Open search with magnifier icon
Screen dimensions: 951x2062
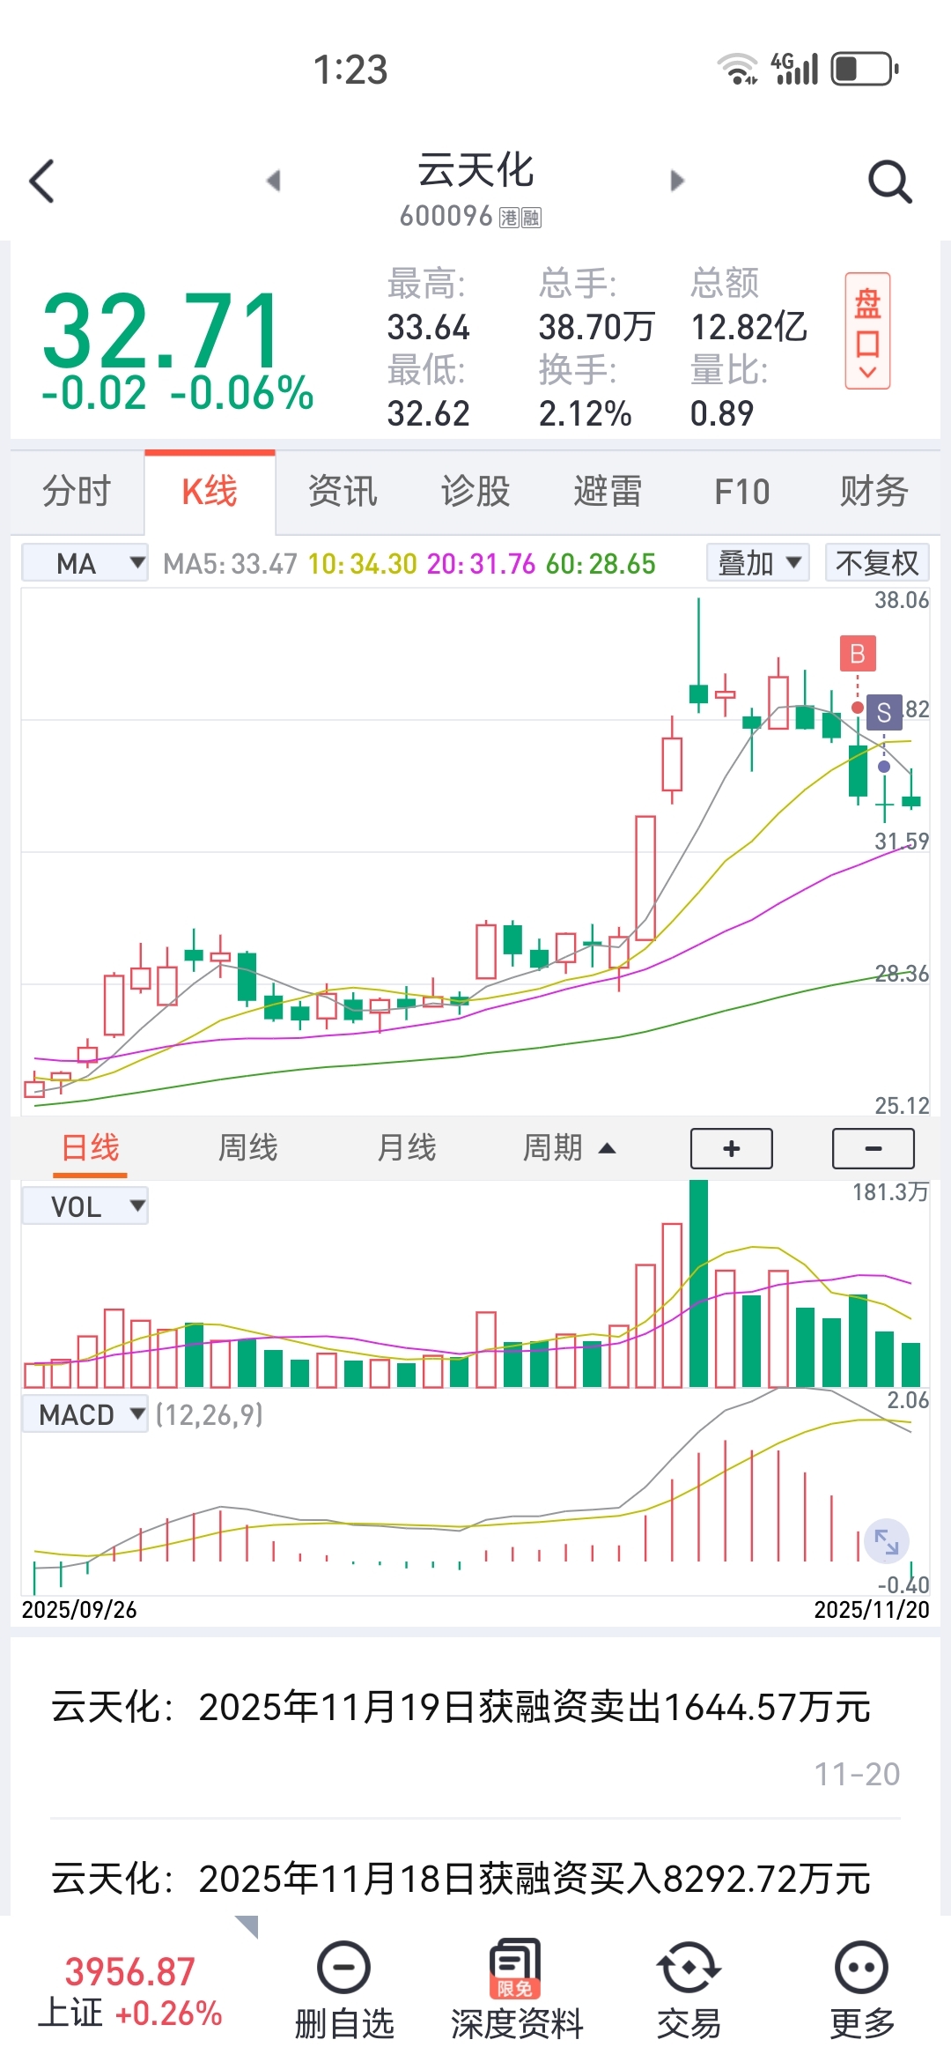pos(889,182)
